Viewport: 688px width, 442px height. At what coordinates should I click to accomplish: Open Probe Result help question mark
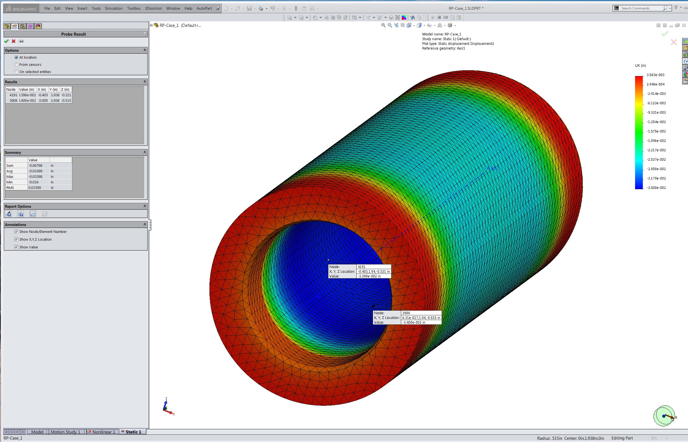[145, 34]
